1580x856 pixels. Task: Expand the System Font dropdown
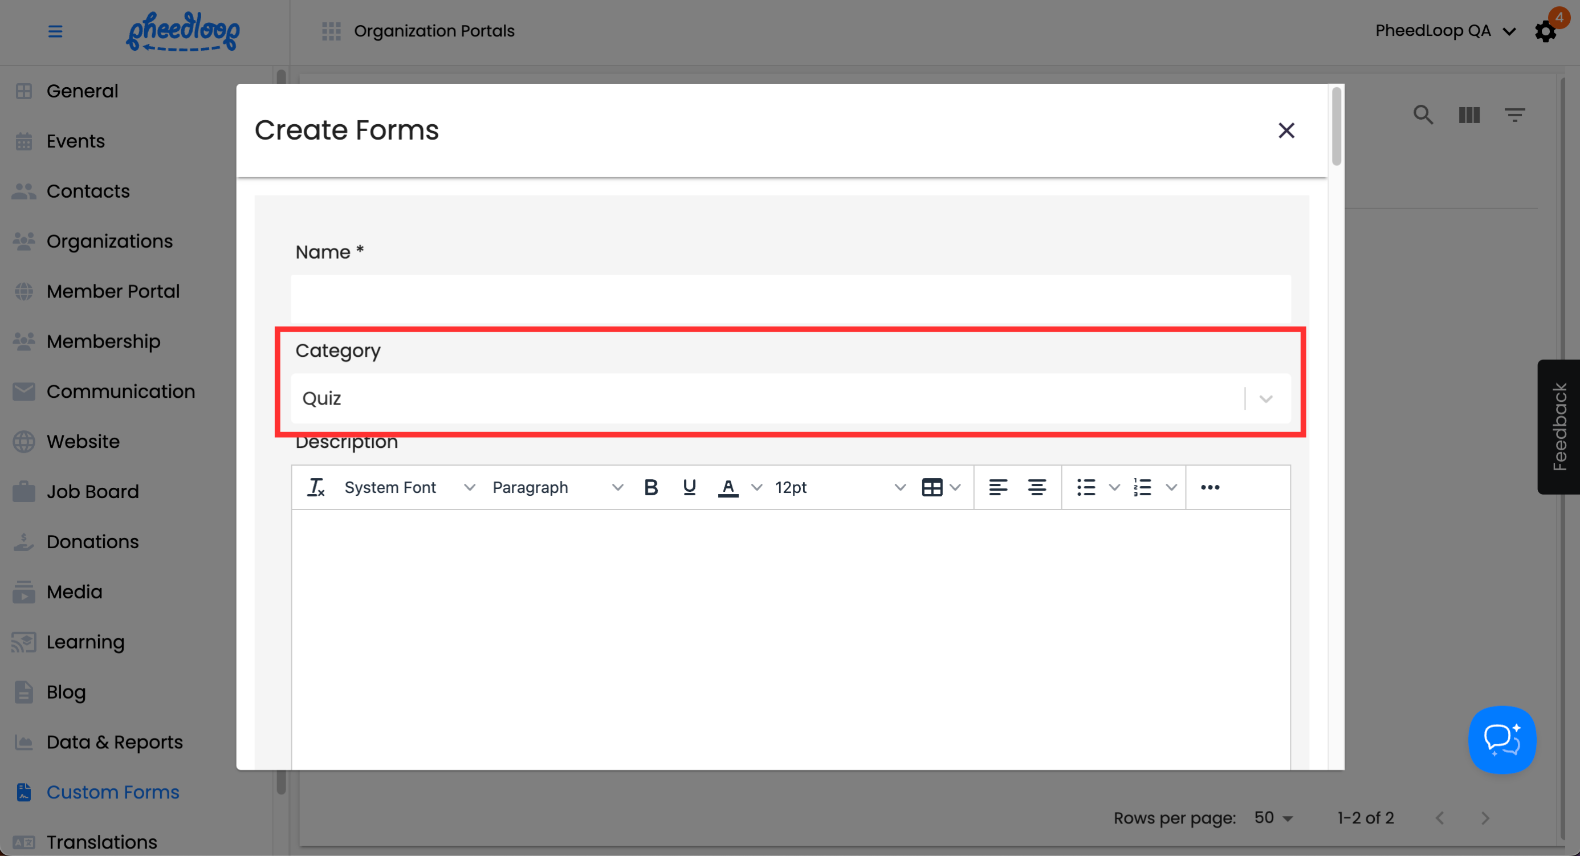coord(409,487)
